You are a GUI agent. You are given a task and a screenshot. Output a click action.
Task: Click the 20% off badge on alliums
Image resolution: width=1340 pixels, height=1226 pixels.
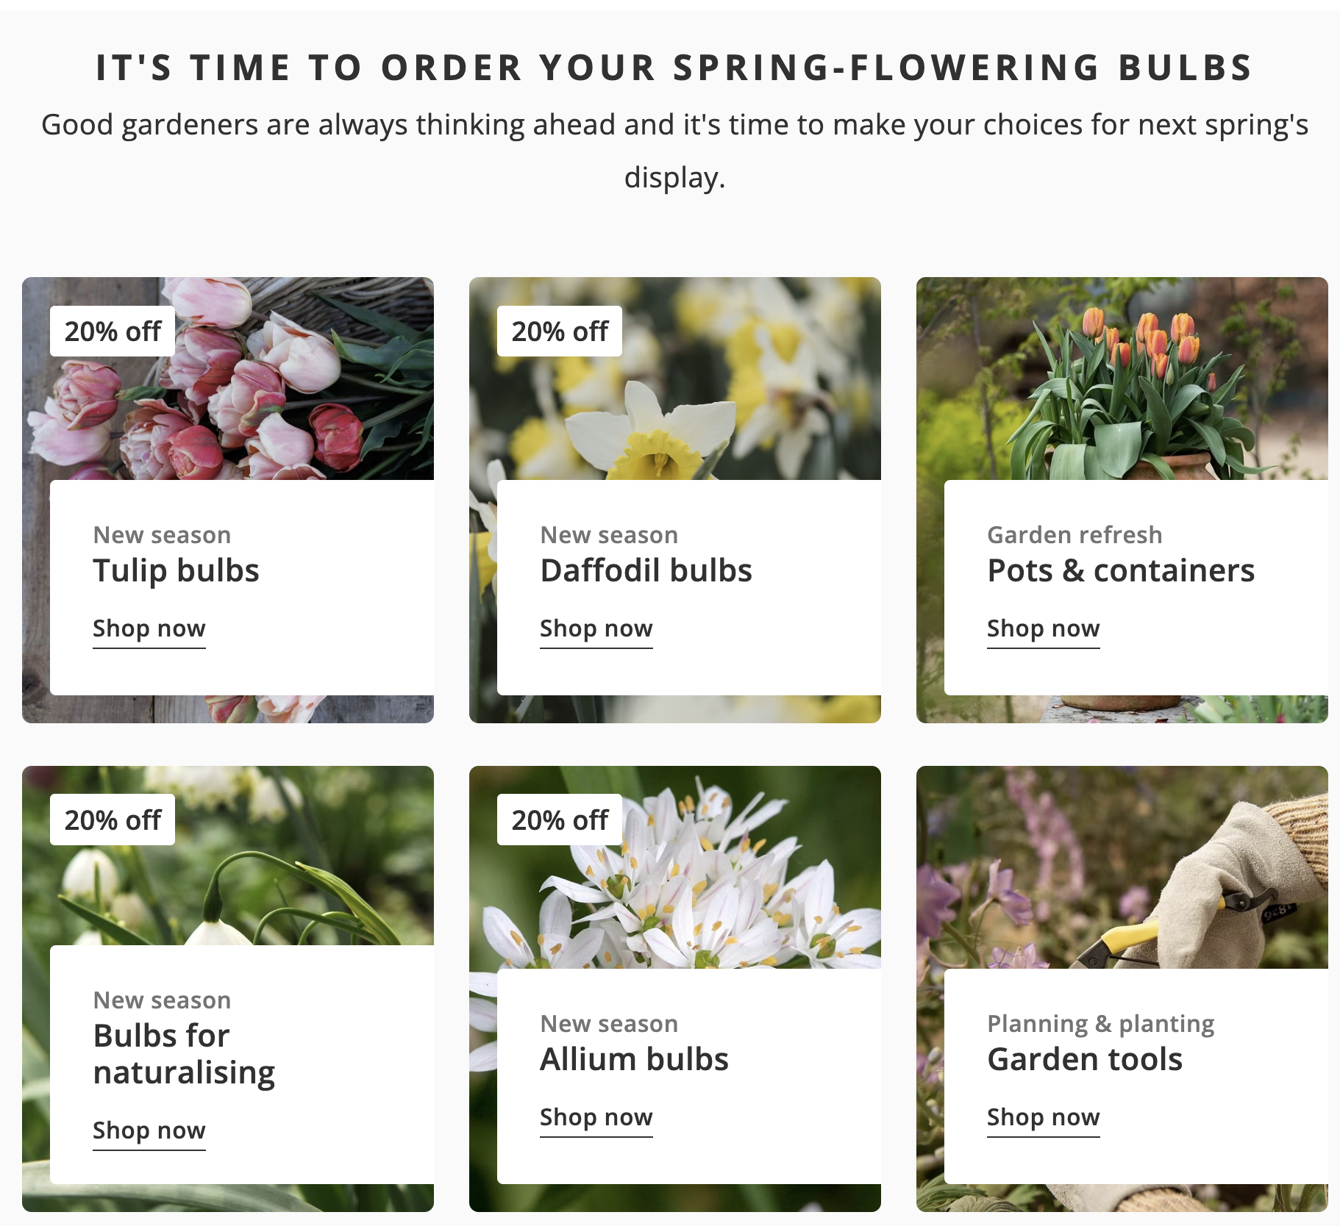pos(560,820)
